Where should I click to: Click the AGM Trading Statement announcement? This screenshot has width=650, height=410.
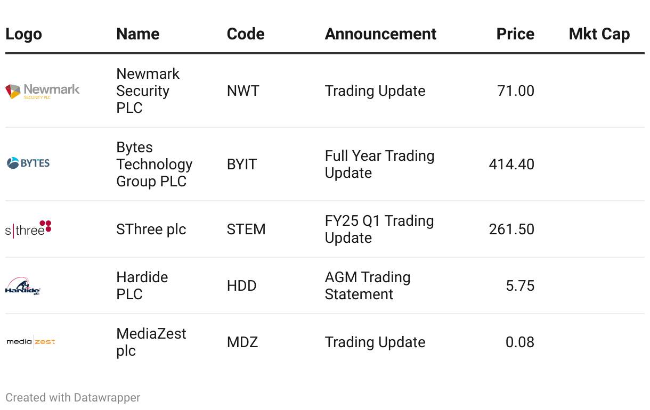point(368,286)
